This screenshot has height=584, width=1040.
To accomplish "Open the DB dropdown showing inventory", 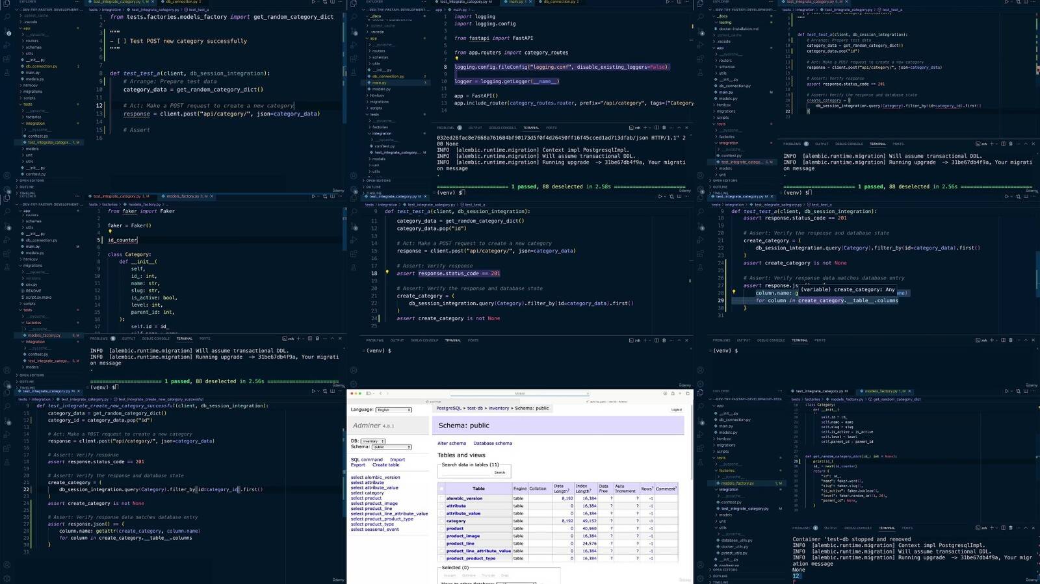I will tap(373, 441).
